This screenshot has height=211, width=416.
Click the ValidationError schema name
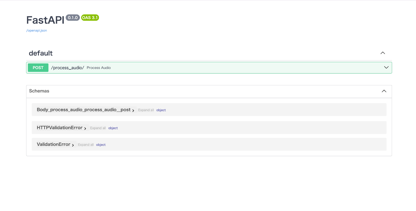click(53, 144)
